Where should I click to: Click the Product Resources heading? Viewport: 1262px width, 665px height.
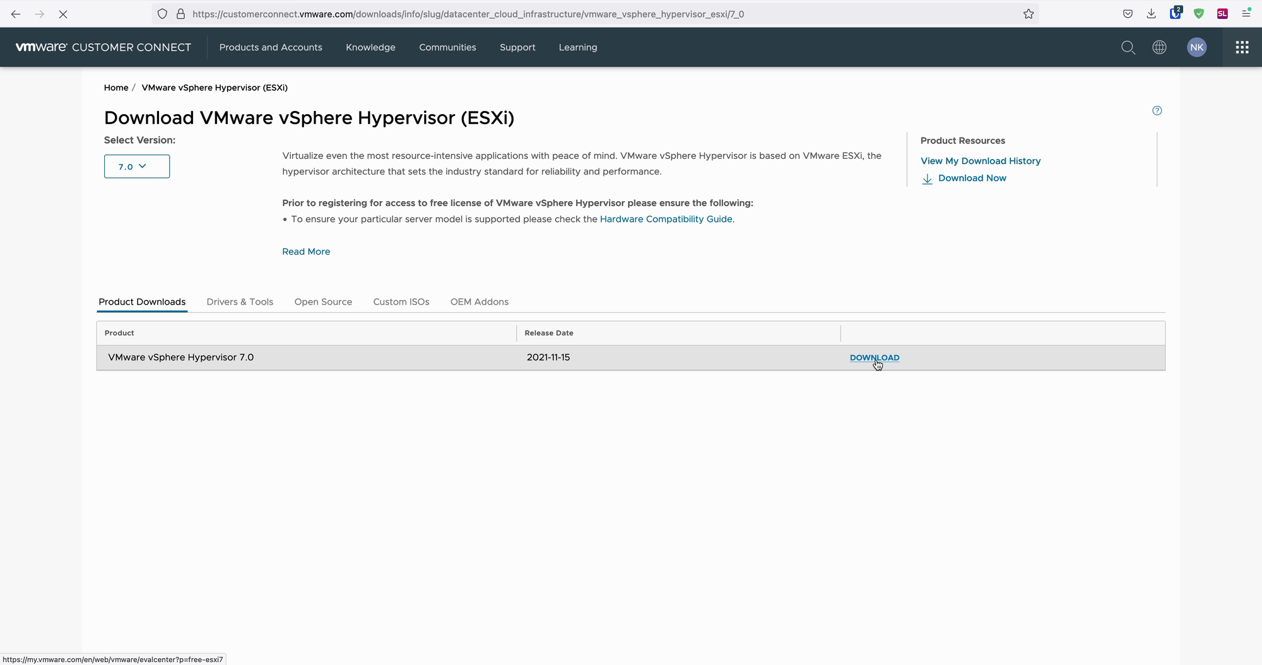coord(962,141)
